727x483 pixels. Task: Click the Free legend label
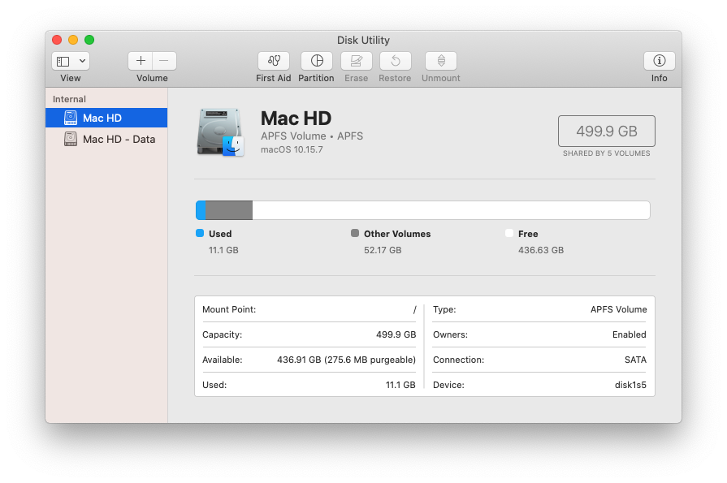[x=528, y=234]
